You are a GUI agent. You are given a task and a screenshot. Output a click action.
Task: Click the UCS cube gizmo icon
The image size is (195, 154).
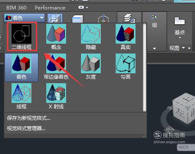click(x=103, y=19)
